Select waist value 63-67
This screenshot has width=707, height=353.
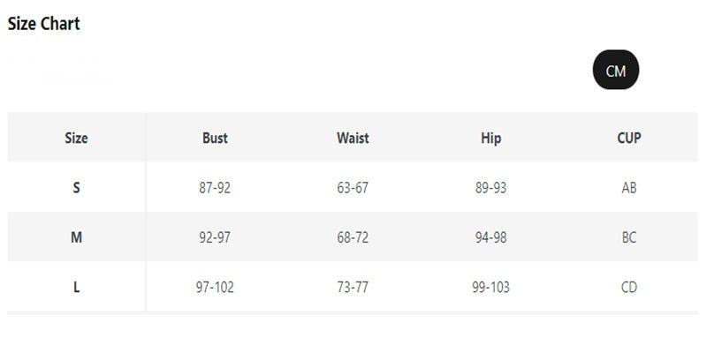tap(353, 187)
